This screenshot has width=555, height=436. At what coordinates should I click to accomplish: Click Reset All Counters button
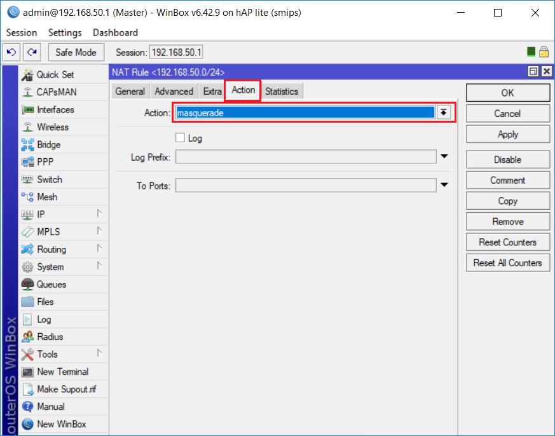pos(507,263)
